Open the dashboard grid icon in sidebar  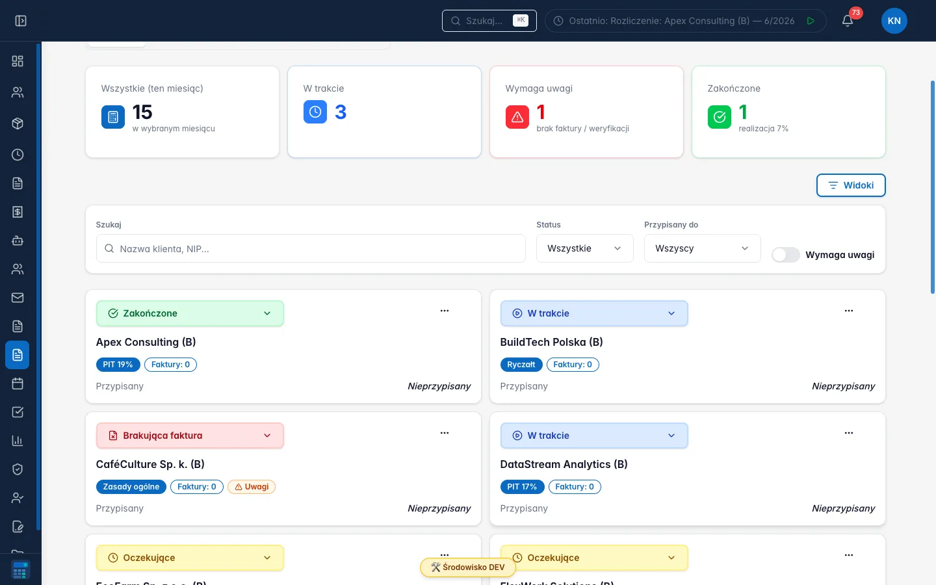click(x=18, y=61)
